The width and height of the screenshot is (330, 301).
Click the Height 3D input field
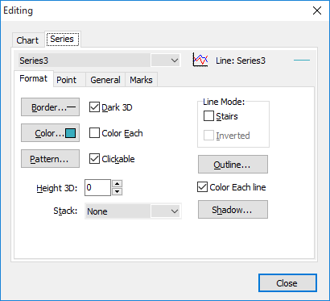pos(97,188)
